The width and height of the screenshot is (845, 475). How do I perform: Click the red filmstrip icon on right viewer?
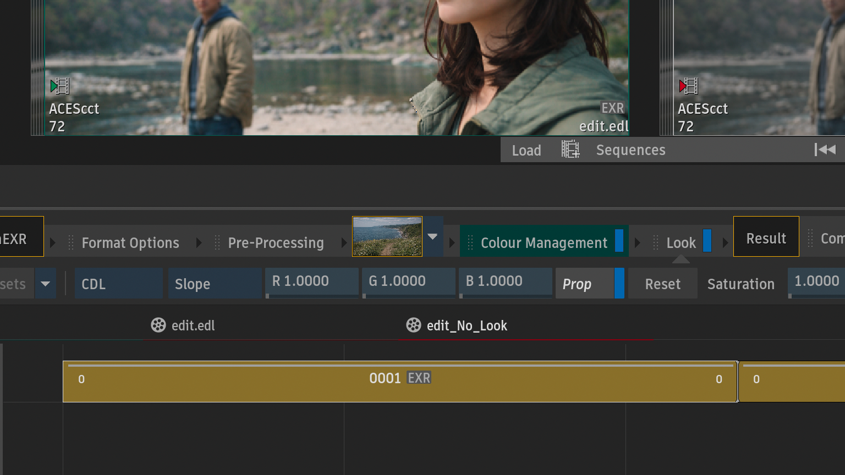[x=688, y=86]
